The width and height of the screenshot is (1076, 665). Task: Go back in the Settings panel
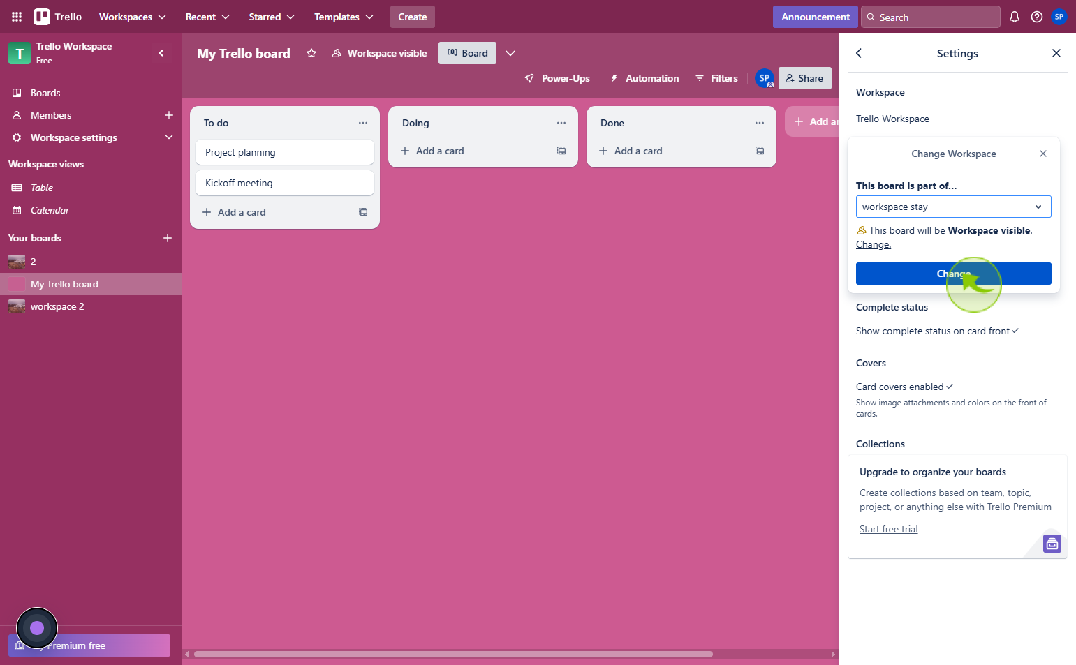coord(859,53)
